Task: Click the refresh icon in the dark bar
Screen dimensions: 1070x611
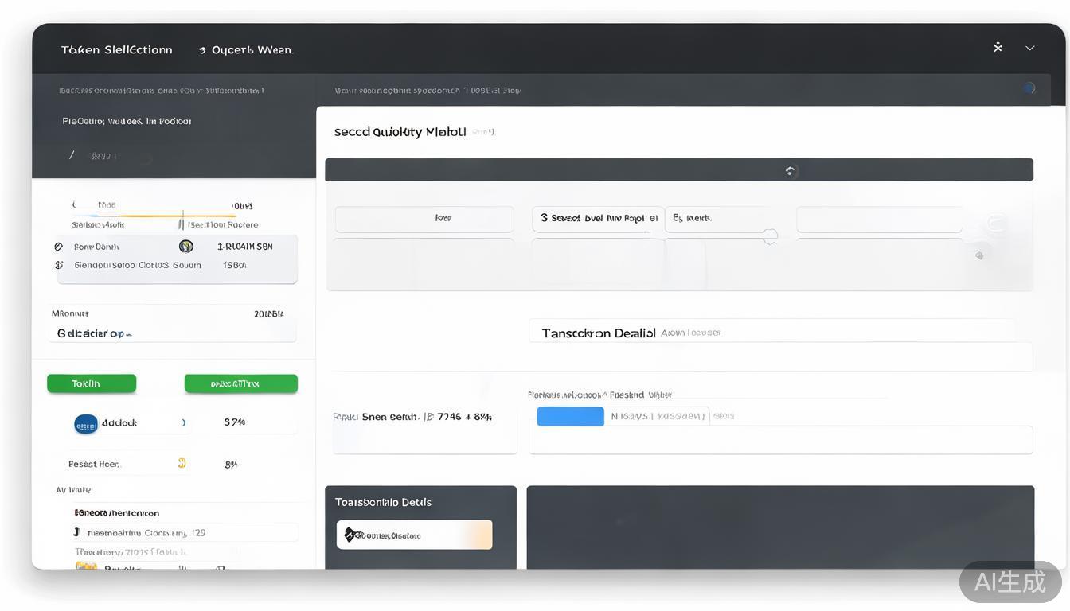Action: pos(790,170)
